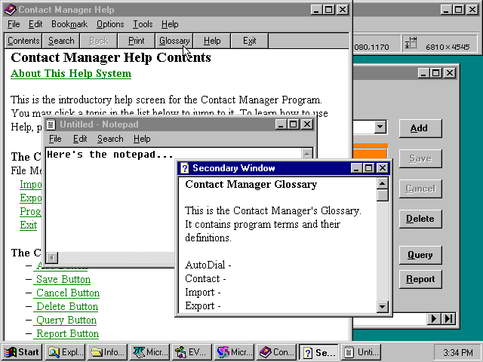Click the Contents toolbar button

click(x=23, y=41)
